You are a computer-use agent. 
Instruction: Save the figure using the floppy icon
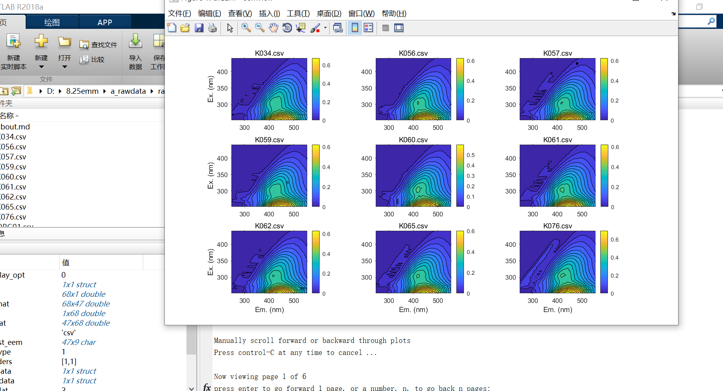tap(199, 28)
